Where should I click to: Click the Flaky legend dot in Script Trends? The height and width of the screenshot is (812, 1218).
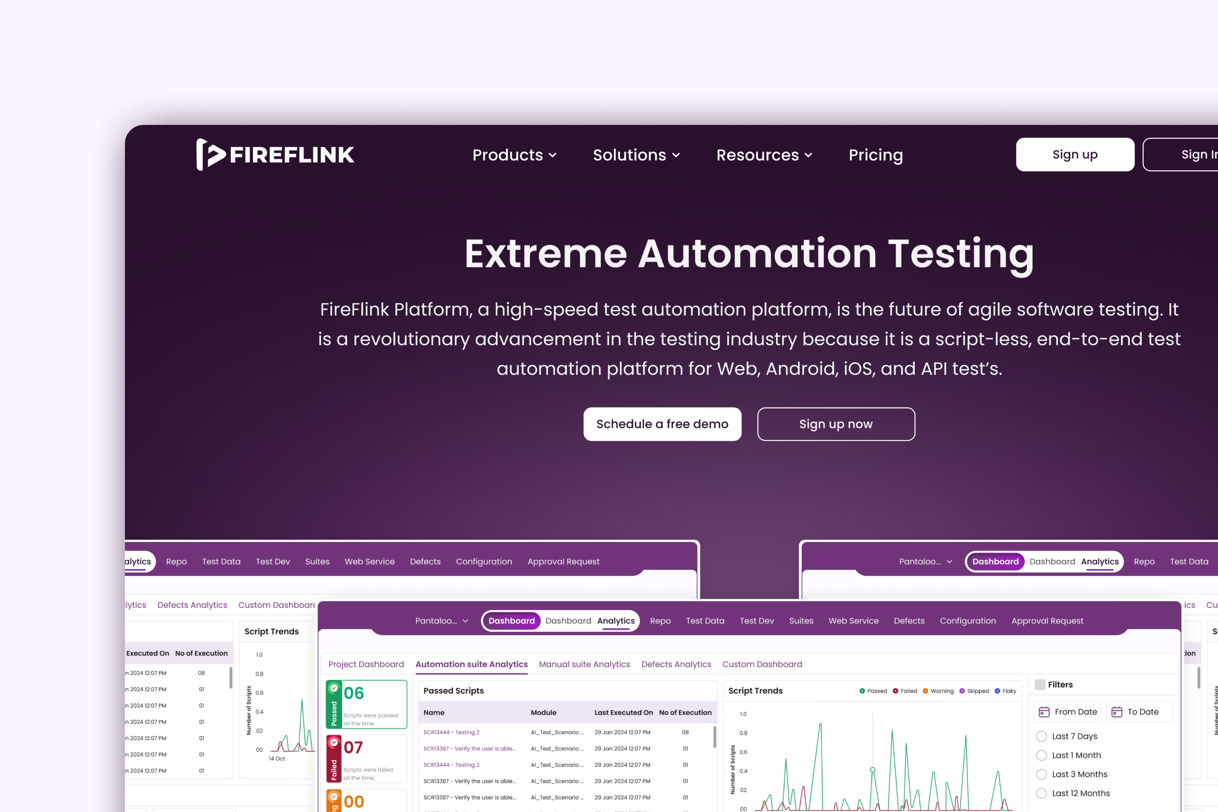pos(997,691)
